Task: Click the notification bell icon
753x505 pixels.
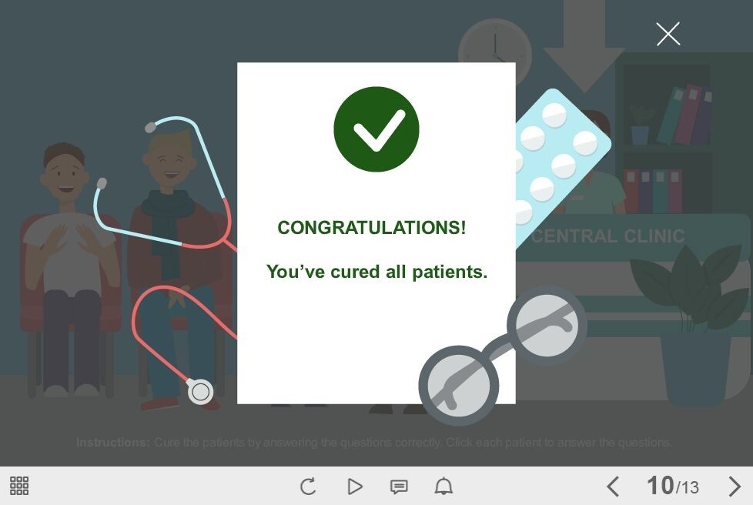Action: coord(443,487)
